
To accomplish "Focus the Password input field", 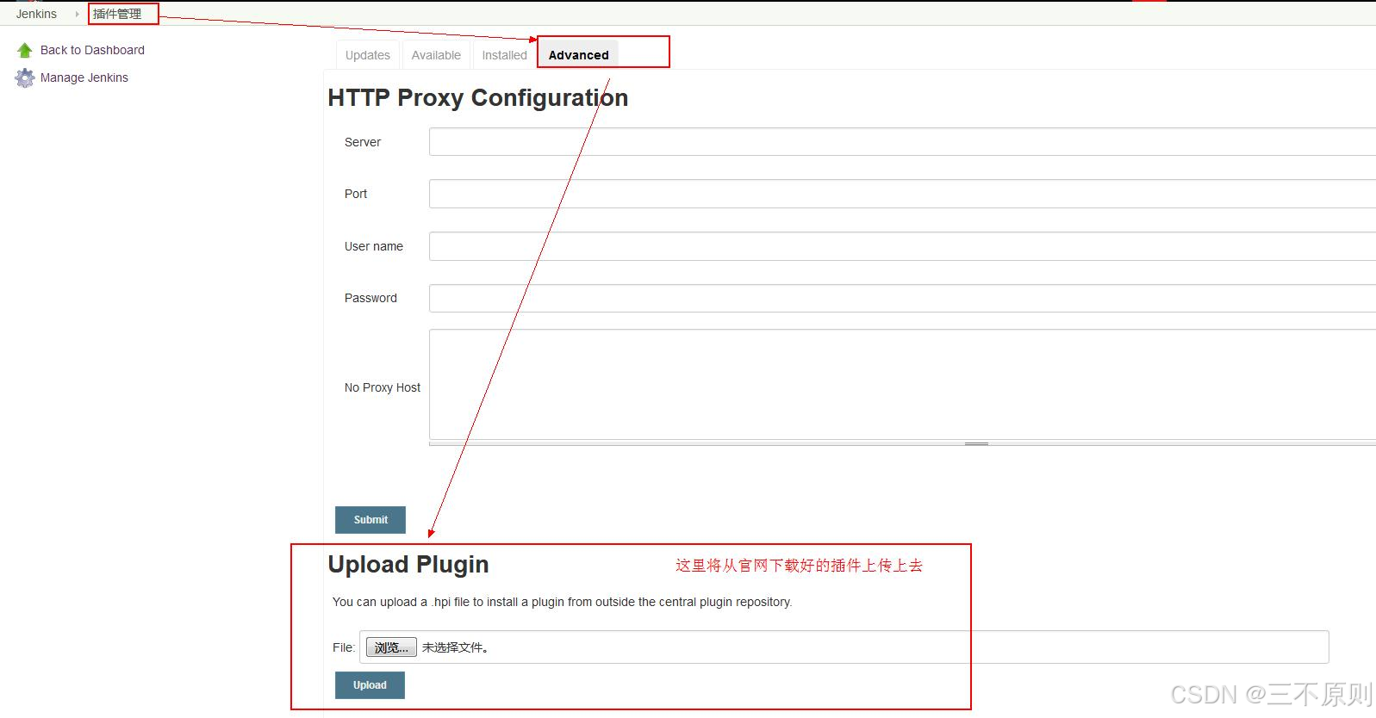I will click(902, 298).
